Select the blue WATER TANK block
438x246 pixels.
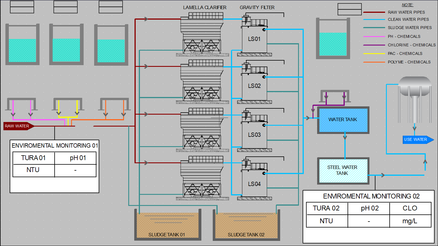coord(343,120)
